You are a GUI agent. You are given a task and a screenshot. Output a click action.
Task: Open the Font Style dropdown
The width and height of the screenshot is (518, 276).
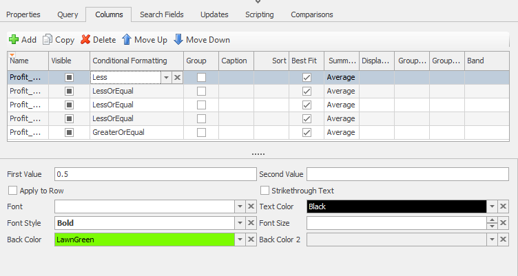pyautogui.click(x=240, y=223)
